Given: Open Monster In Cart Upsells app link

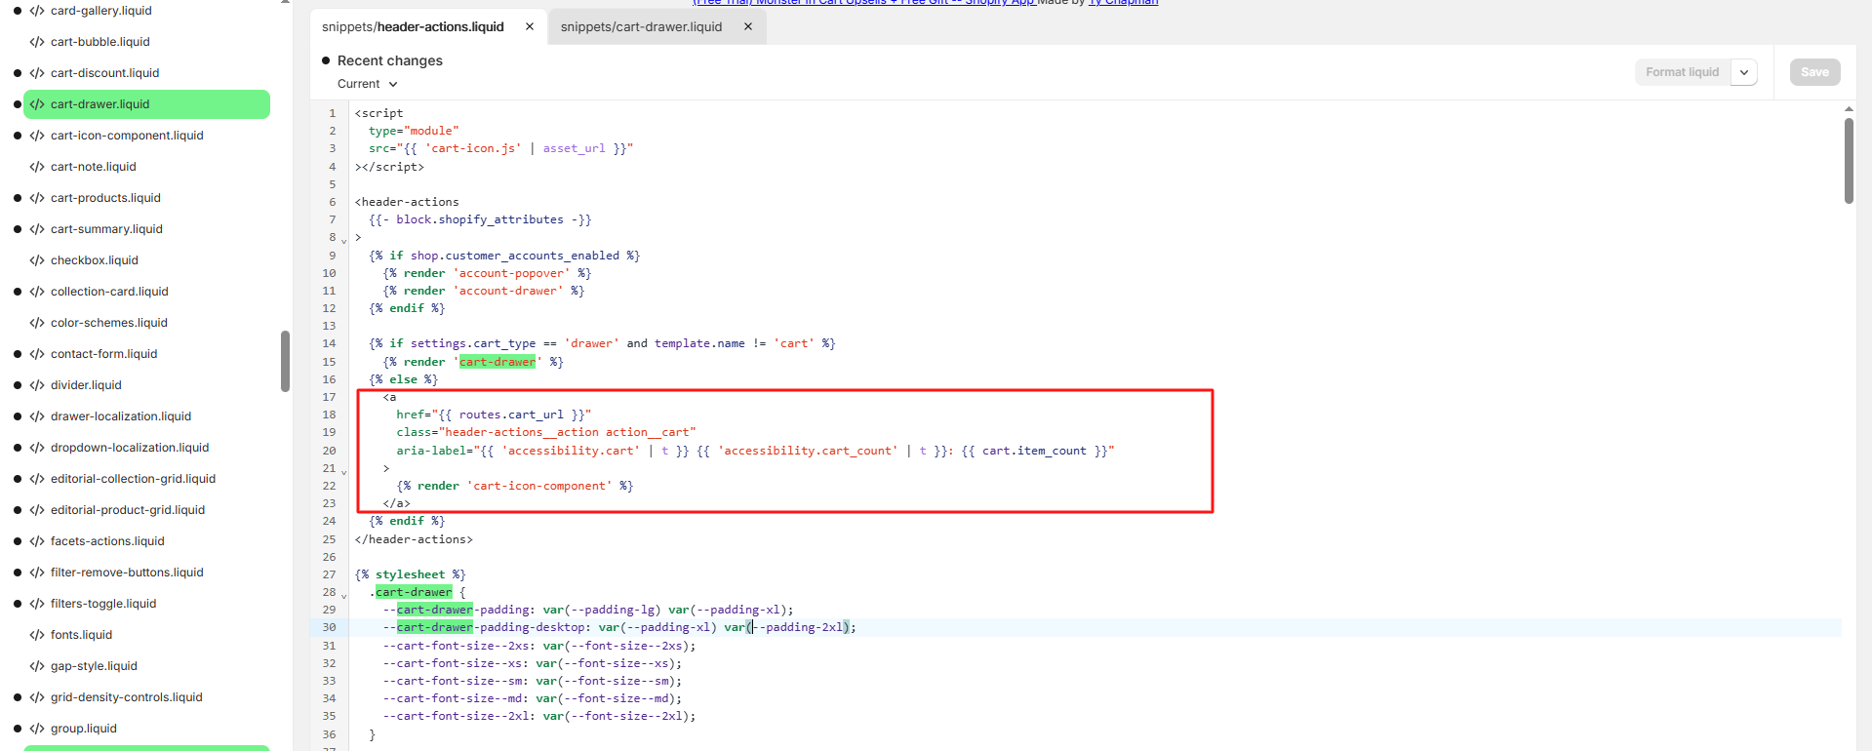Looking at the screenshot, I should 863,3.
